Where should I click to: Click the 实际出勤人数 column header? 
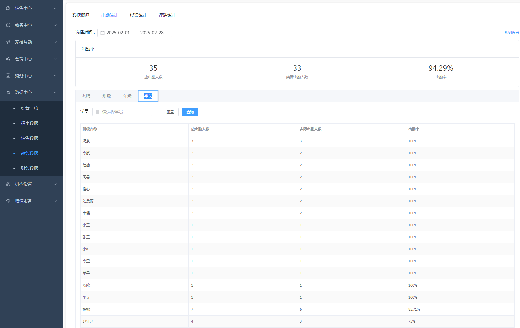[x=310, y=129]
